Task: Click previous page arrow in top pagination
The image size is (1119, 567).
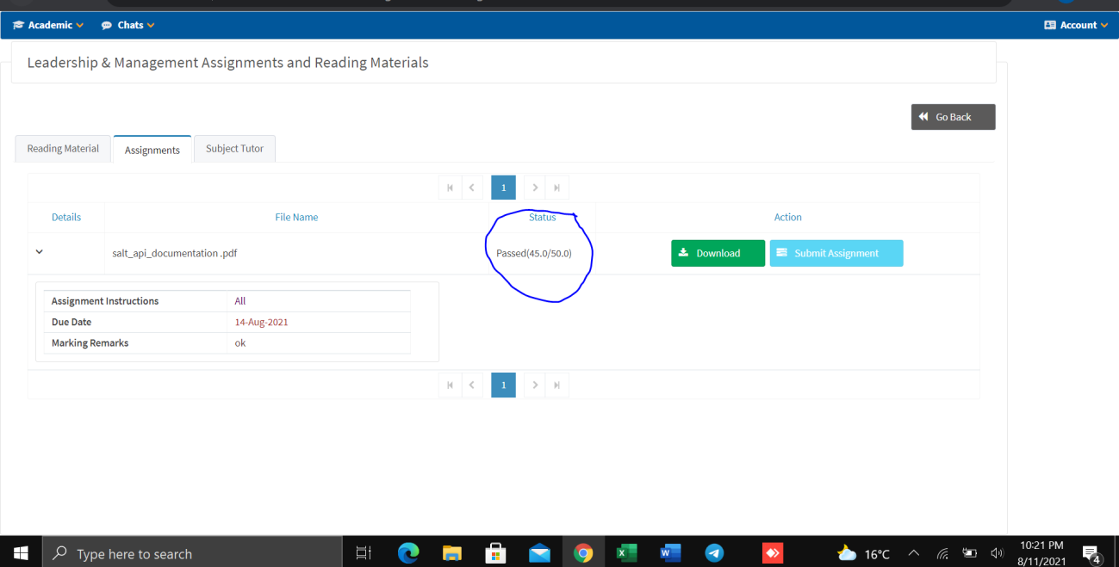Action: click(472, 188)
